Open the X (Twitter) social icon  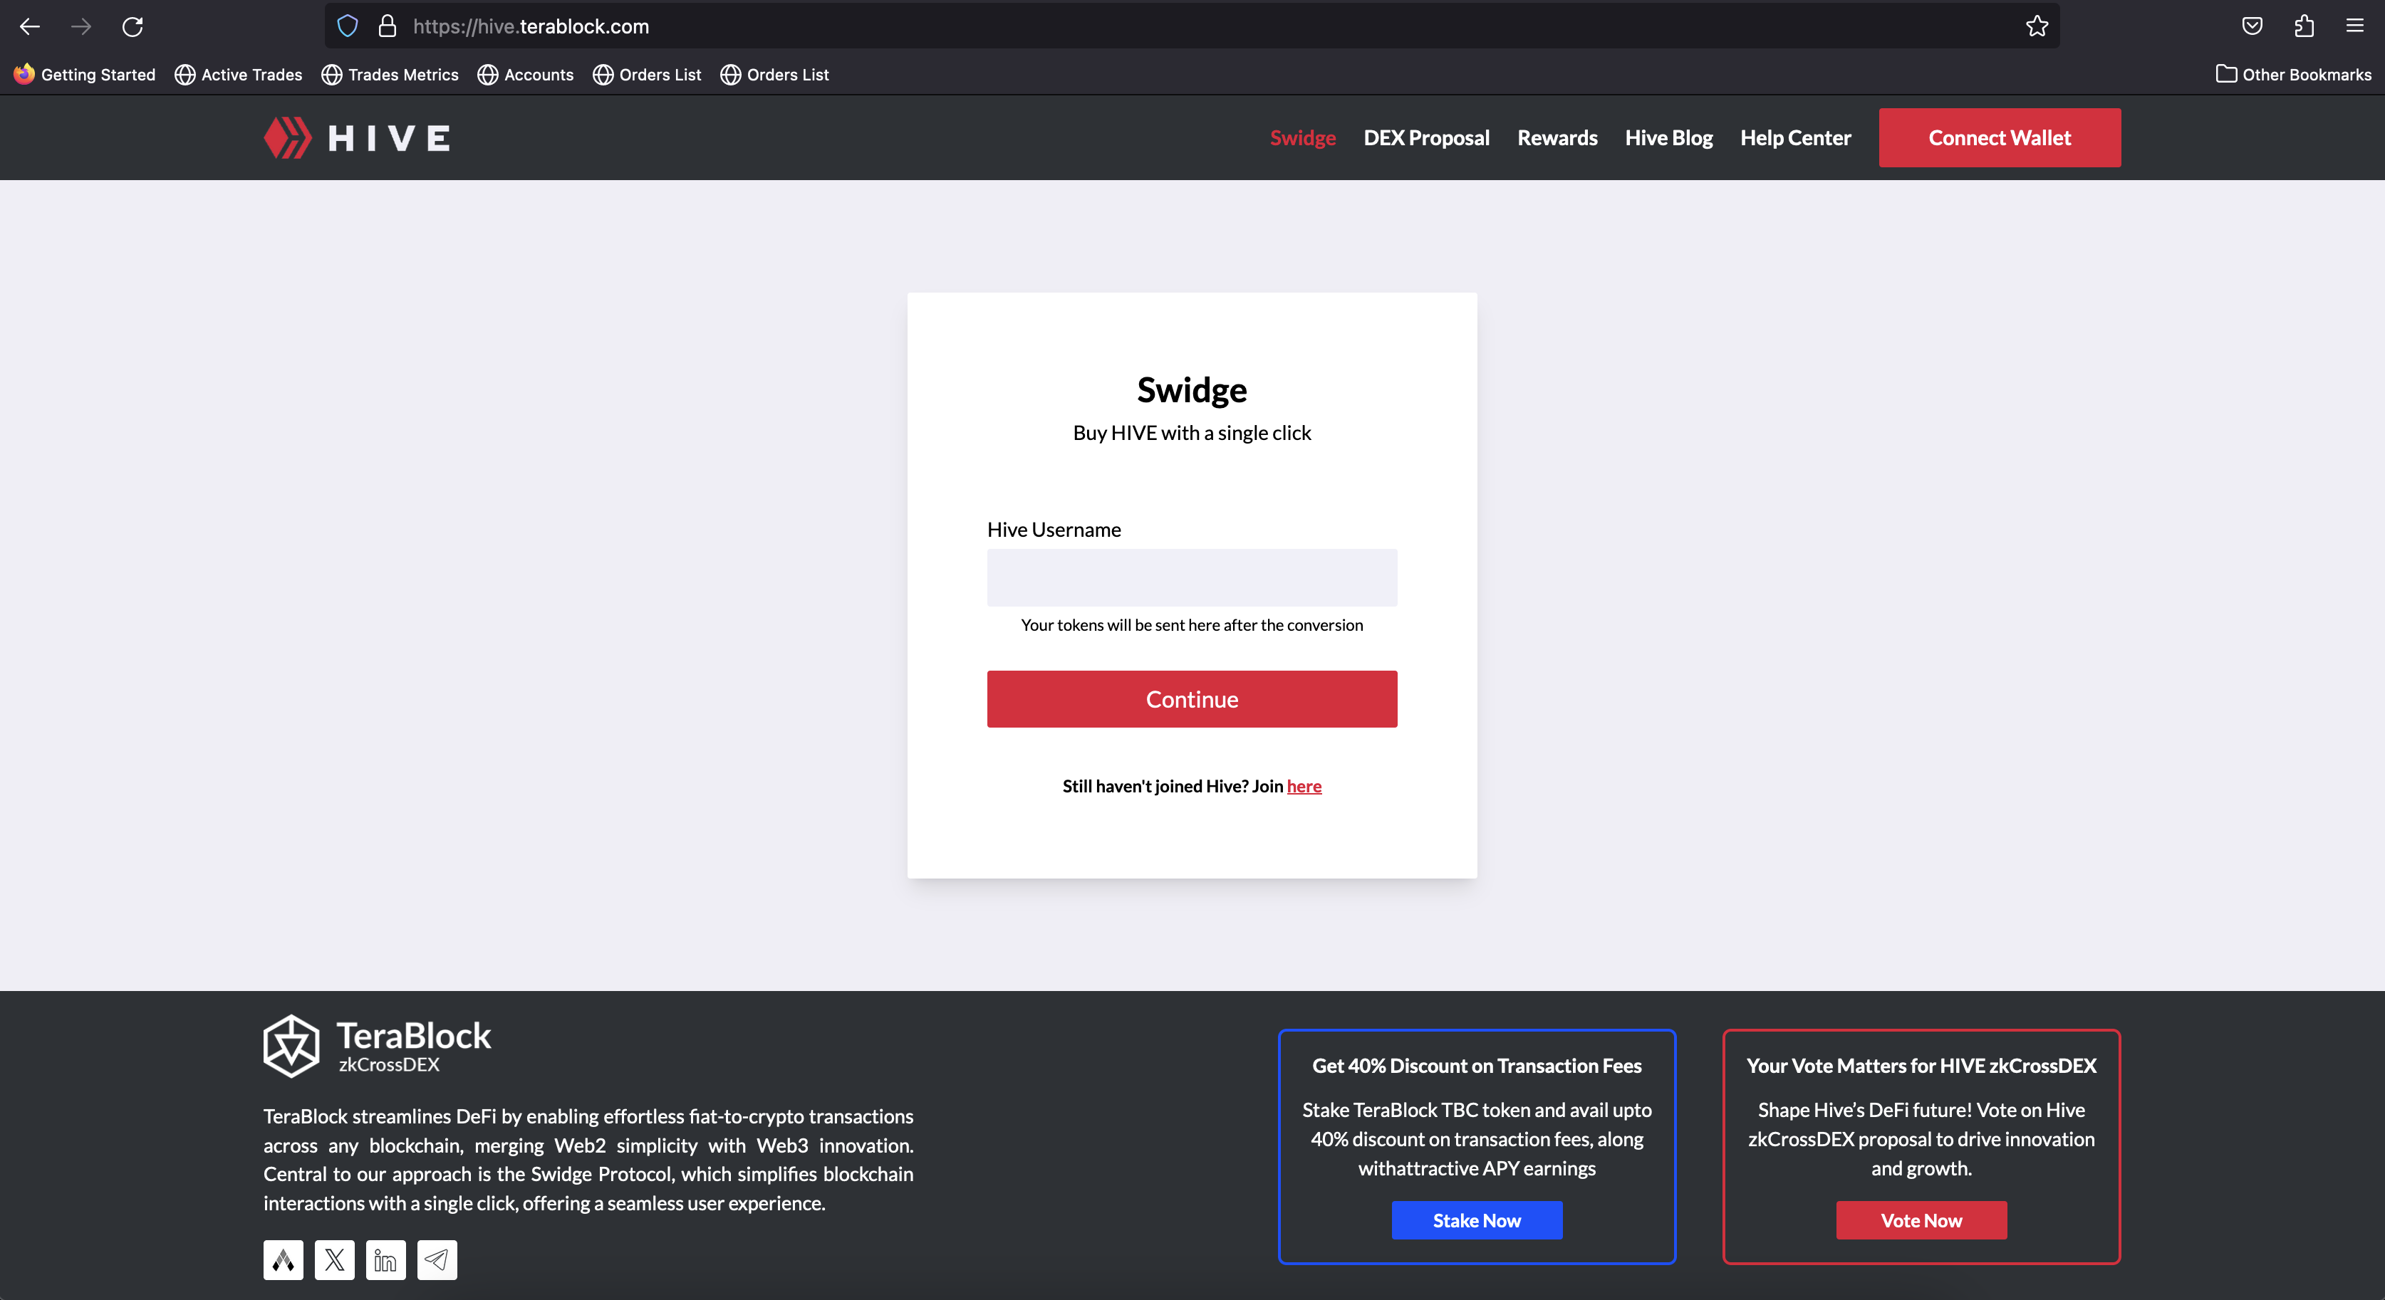[x=334, y=1260]
